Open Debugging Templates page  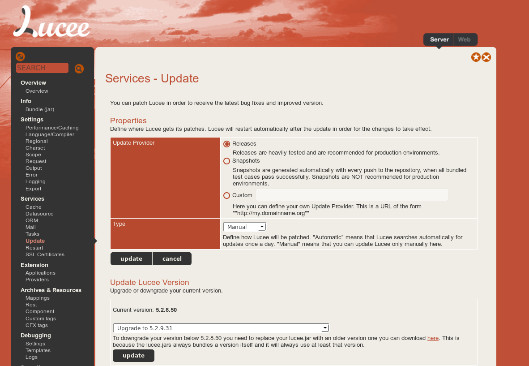[38, 350]
